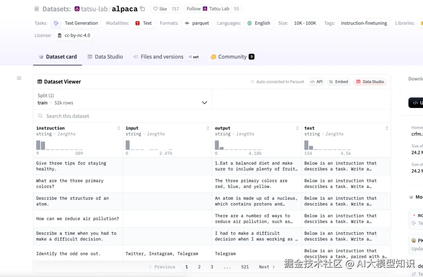
Task: Jump to page 521
Action: coord(245,267)
